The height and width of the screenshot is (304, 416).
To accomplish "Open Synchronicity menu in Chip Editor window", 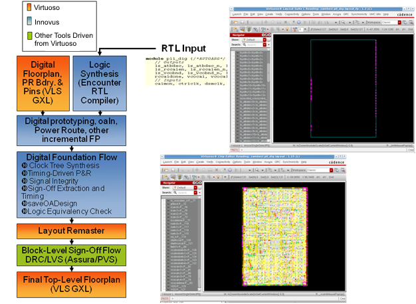I will coord(290,162).
